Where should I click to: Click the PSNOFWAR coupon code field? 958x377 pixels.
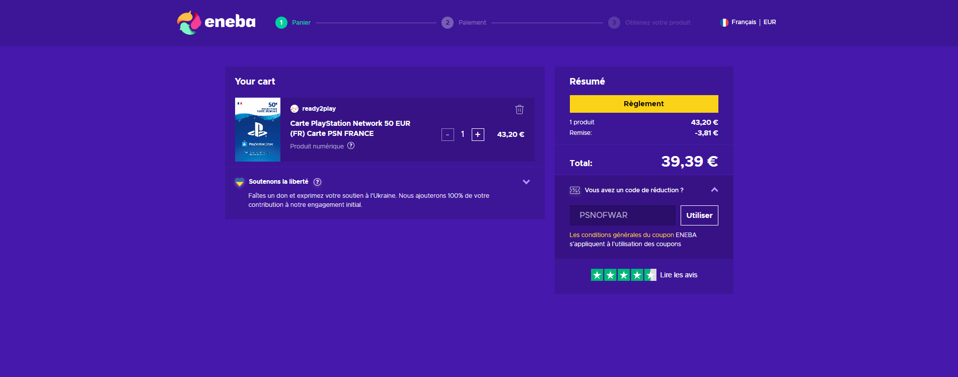click(x=623, y=215)
